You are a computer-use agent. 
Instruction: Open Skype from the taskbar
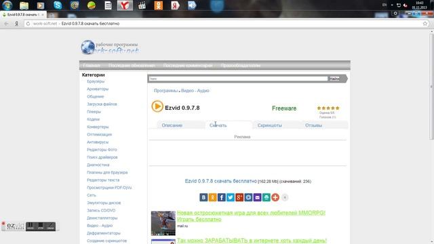tap(58, 5)
